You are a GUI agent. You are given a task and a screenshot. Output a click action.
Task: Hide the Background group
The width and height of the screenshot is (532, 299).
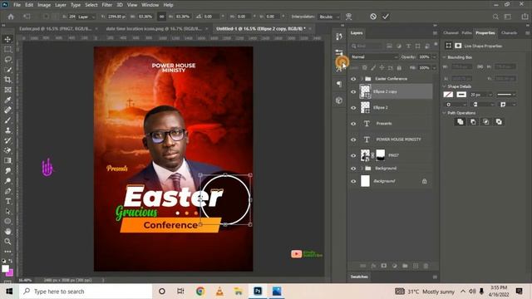coord(353,168)
